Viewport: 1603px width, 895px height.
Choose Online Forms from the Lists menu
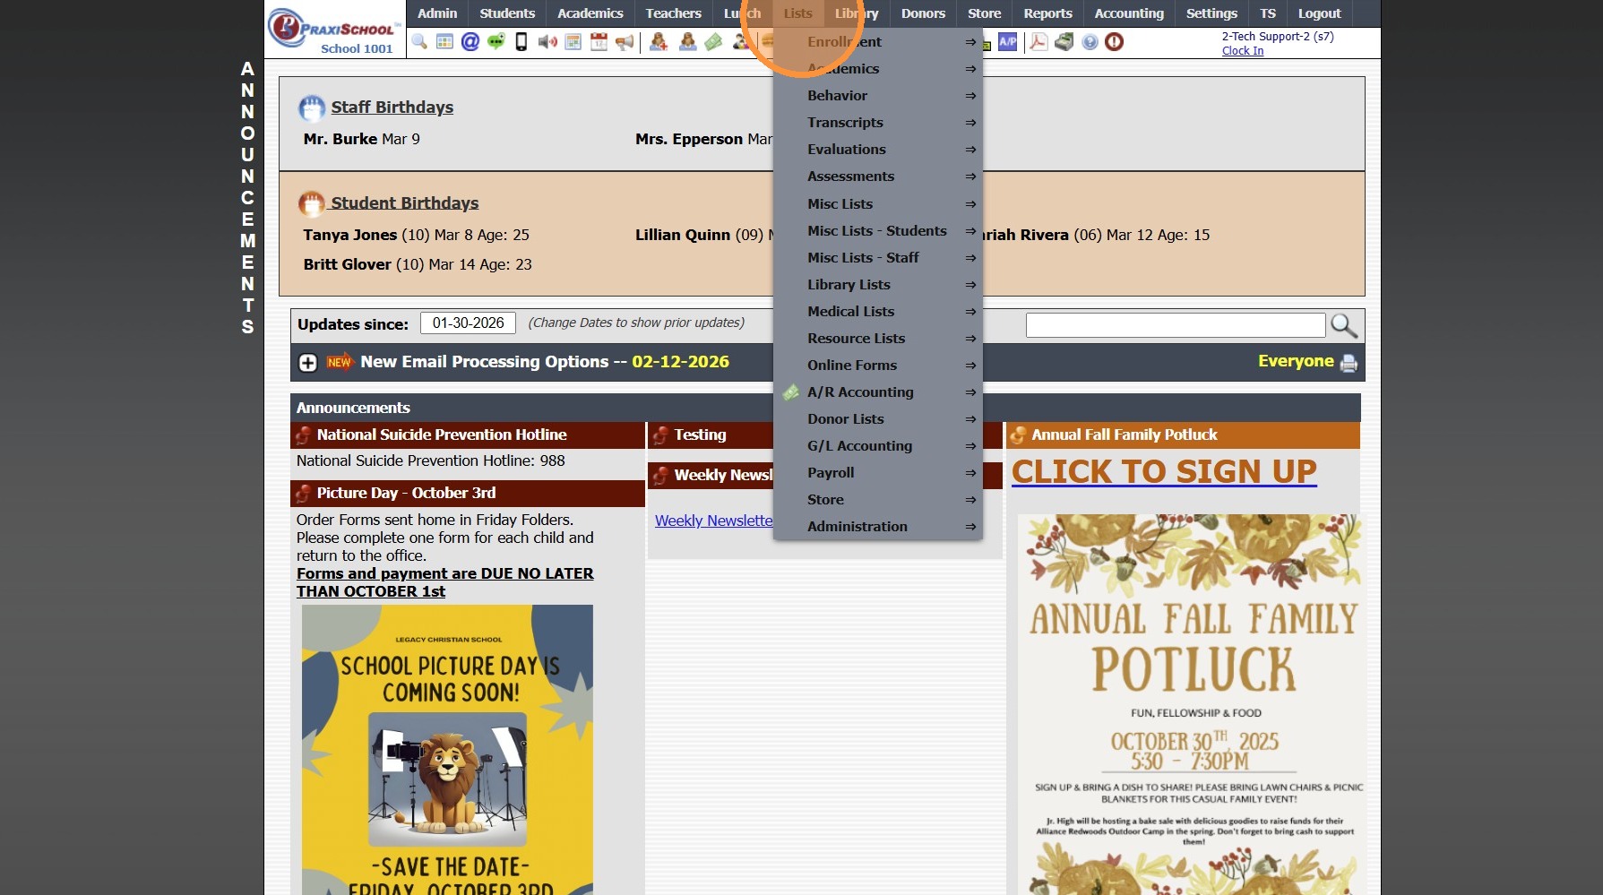pos(878,366)
